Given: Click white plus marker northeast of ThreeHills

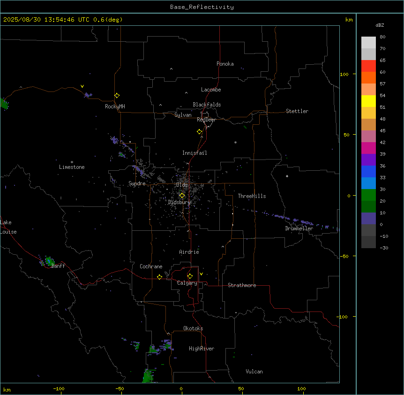Looking at the screenshot, I should (287, 176).
